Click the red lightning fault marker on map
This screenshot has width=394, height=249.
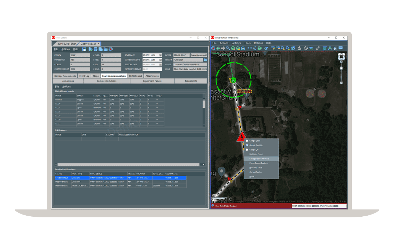(x=242, y=137)
